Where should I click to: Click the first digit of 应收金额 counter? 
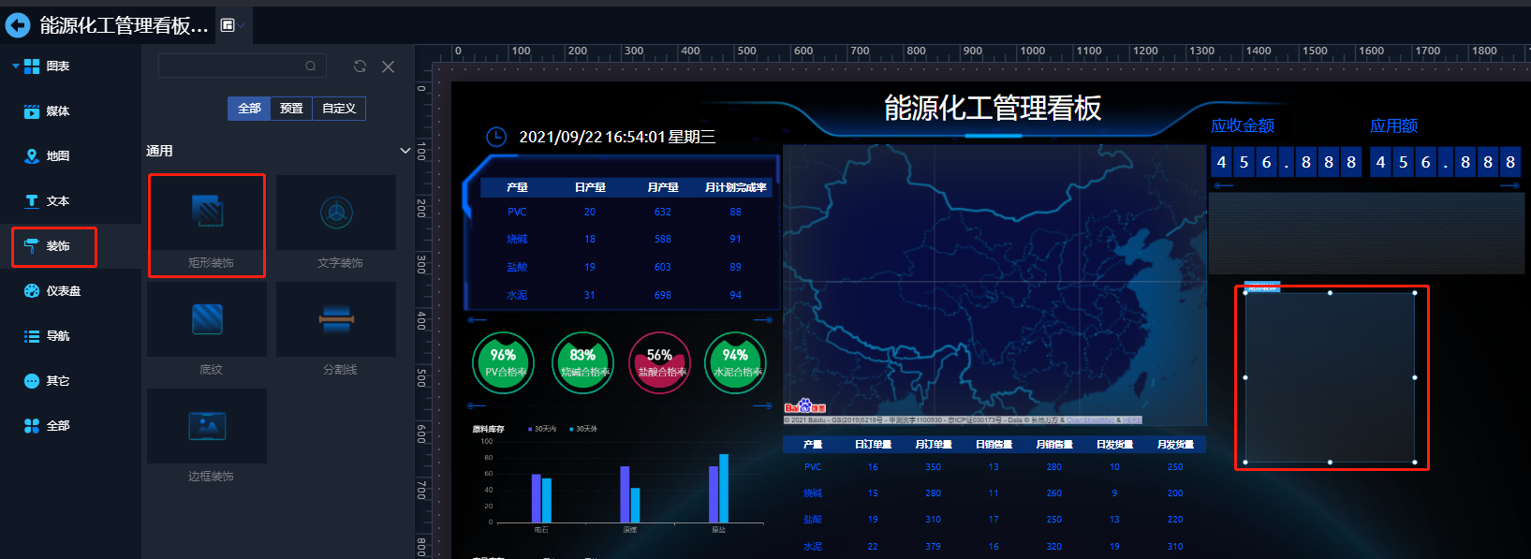tap(1221, 163)
